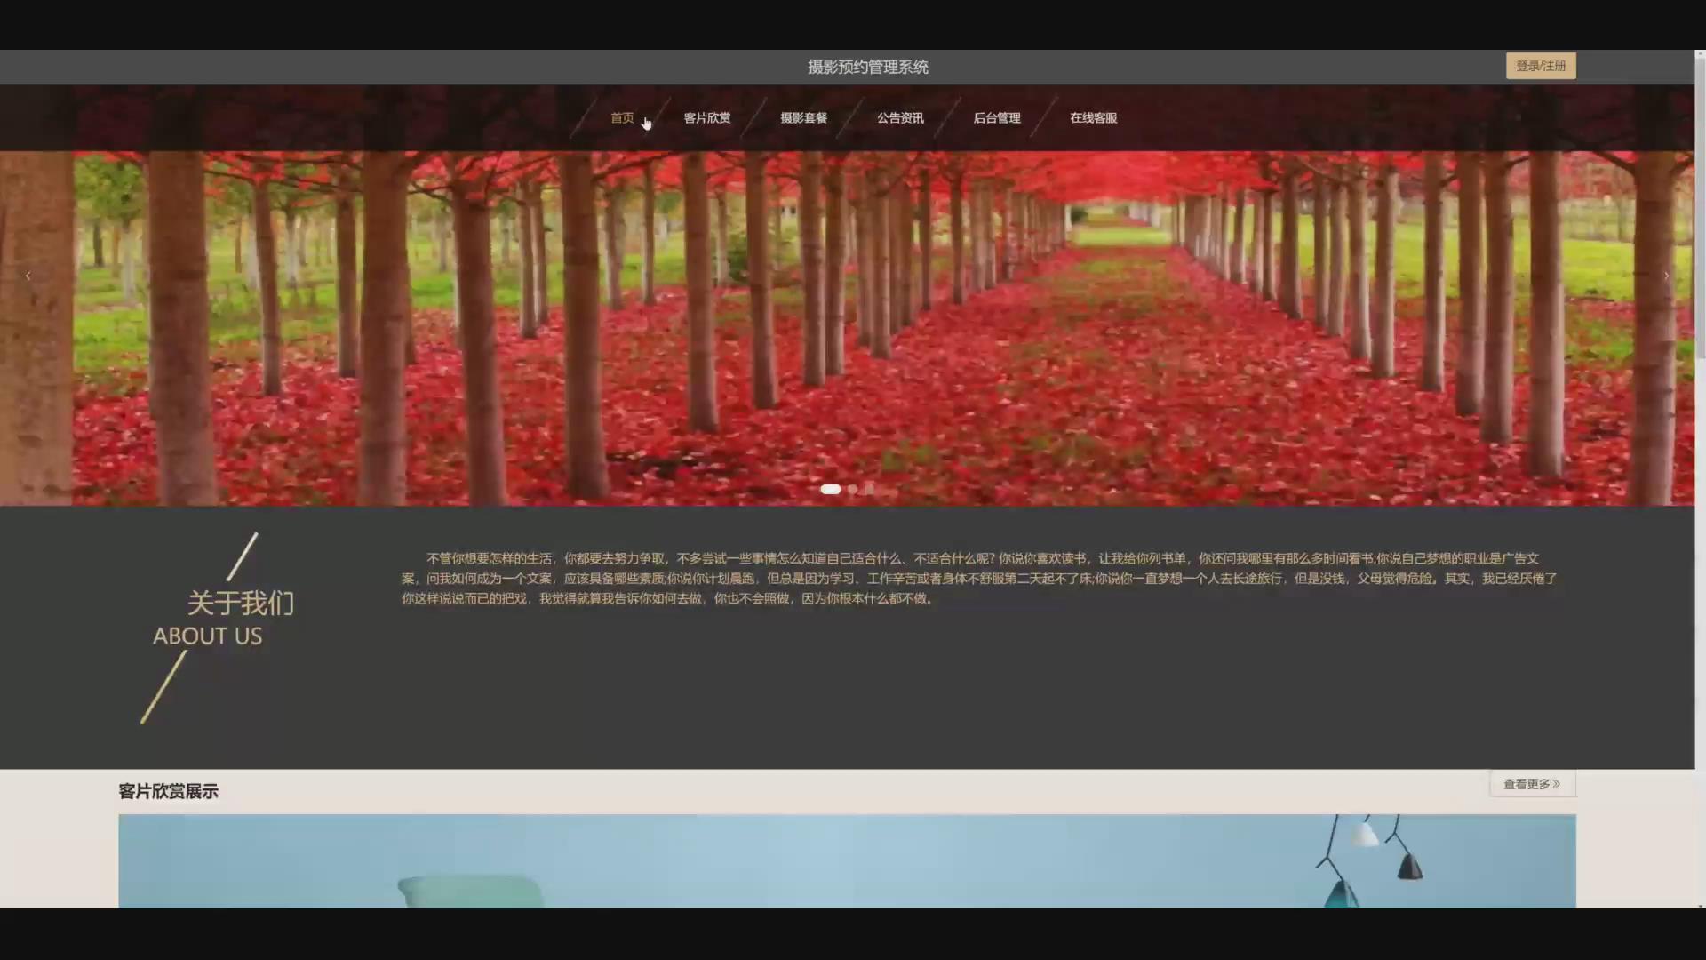Navigate to 公告资讯

(x=900, y=118)
